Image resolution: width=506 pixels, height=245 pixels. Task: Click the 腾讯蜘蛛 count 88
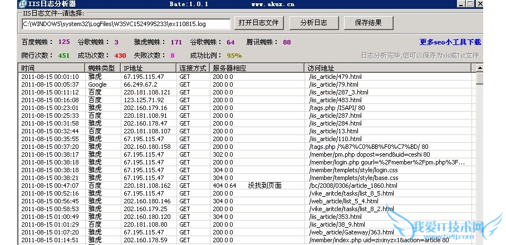pyautogui.click(x=287, y=42)
